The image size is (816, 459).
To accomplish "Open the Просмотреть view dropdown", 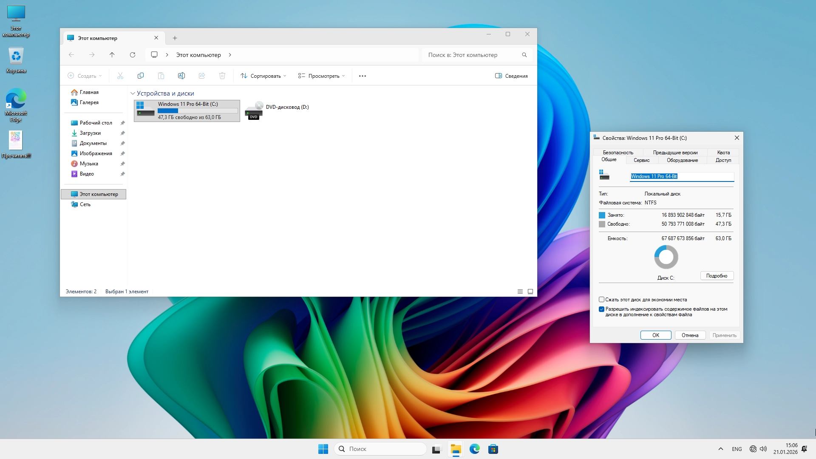I will coord(321,76).
